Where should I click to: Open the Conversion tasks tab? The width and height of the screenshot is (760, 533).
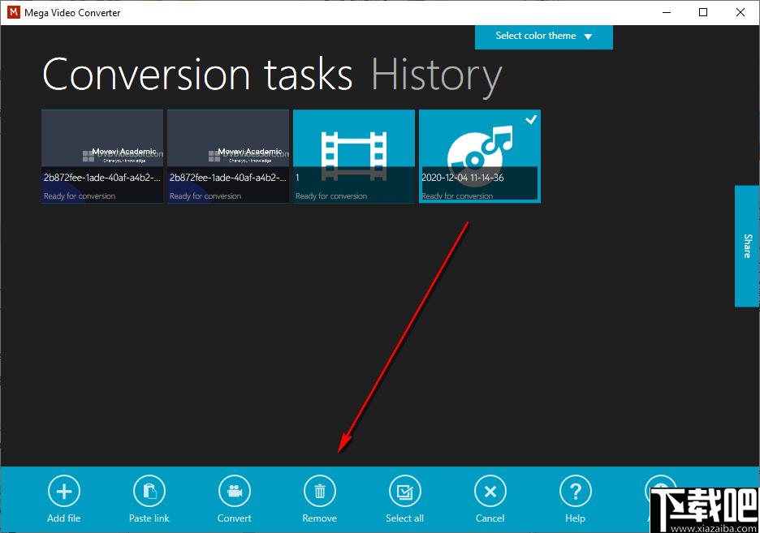point(197,75)
